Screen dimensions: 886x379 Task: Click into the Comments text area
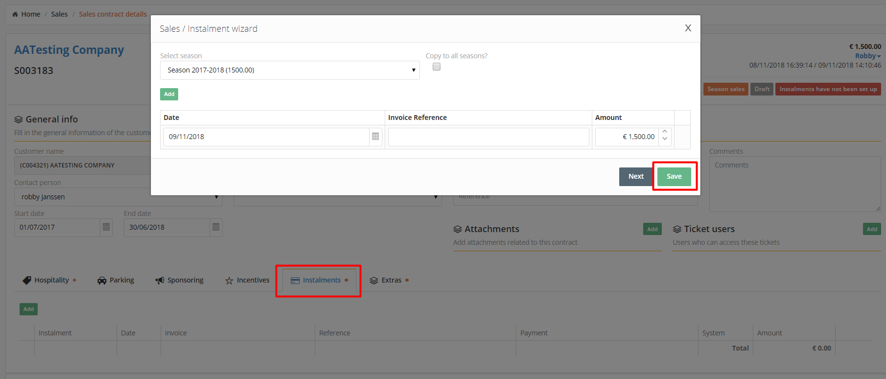pyautogui.click(x=795, y=184)
